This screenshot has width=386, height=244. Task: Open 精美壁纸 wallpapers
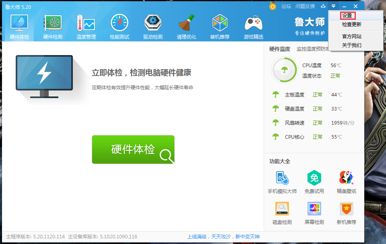point(346,181)
